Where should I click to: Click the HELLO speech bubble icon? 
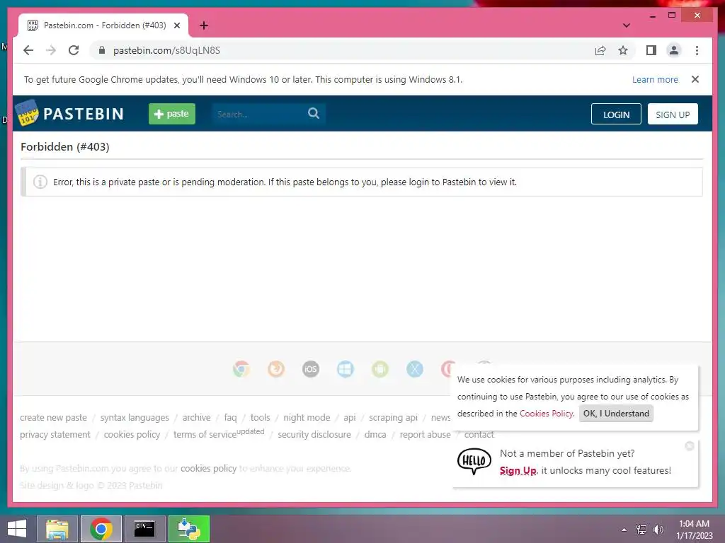(x=474, y=461)
